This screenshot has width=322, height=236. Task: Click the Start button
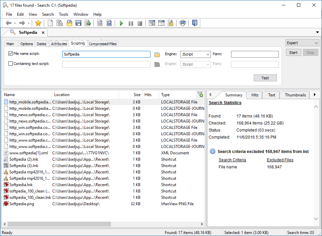[x=294, y=53]
